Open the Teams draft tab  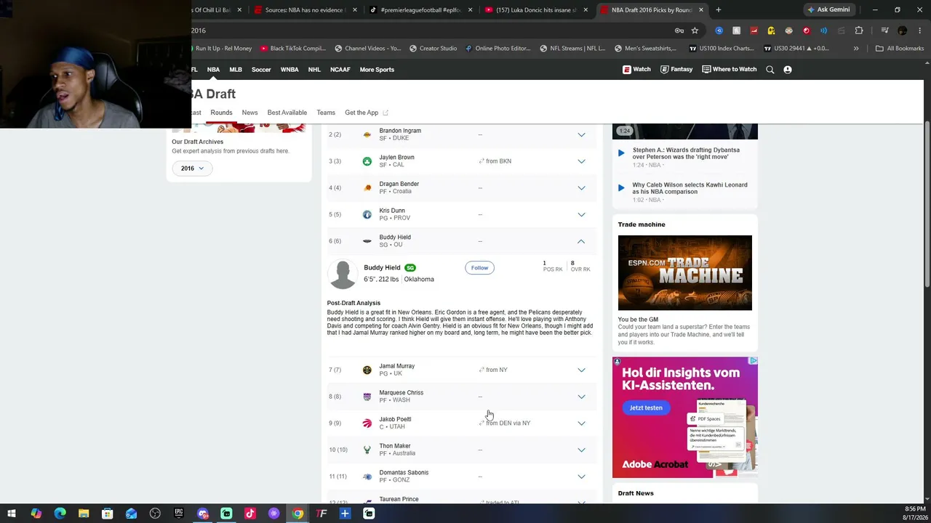click(326, 113)
